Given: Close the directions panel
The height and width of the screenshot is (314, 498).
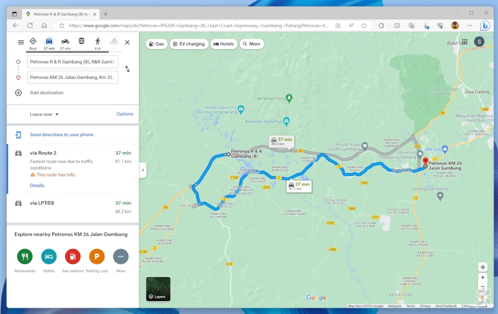Looking at the screenshot, I should click(127, 42).
